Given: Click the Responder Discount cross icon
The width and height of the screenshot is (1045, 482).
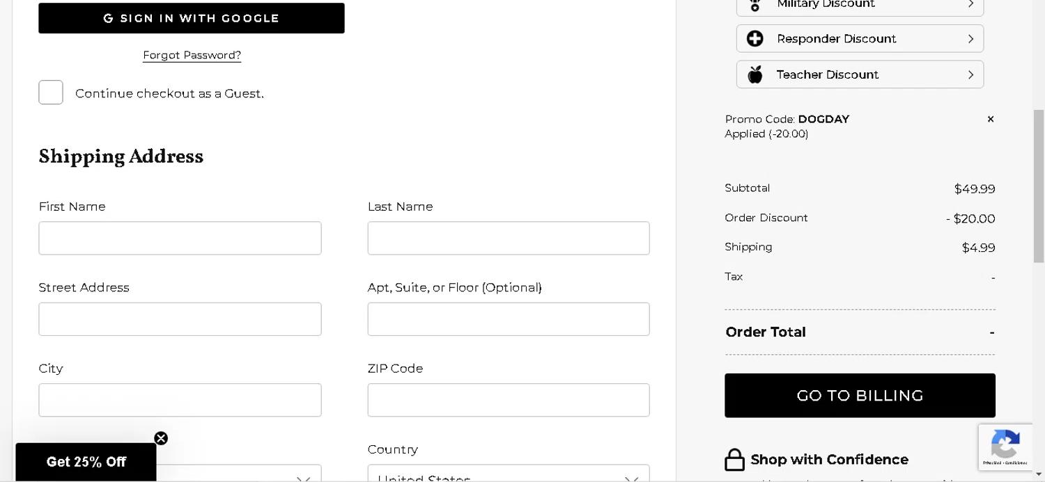Looking at the screenshot, I should pos(755,39).
